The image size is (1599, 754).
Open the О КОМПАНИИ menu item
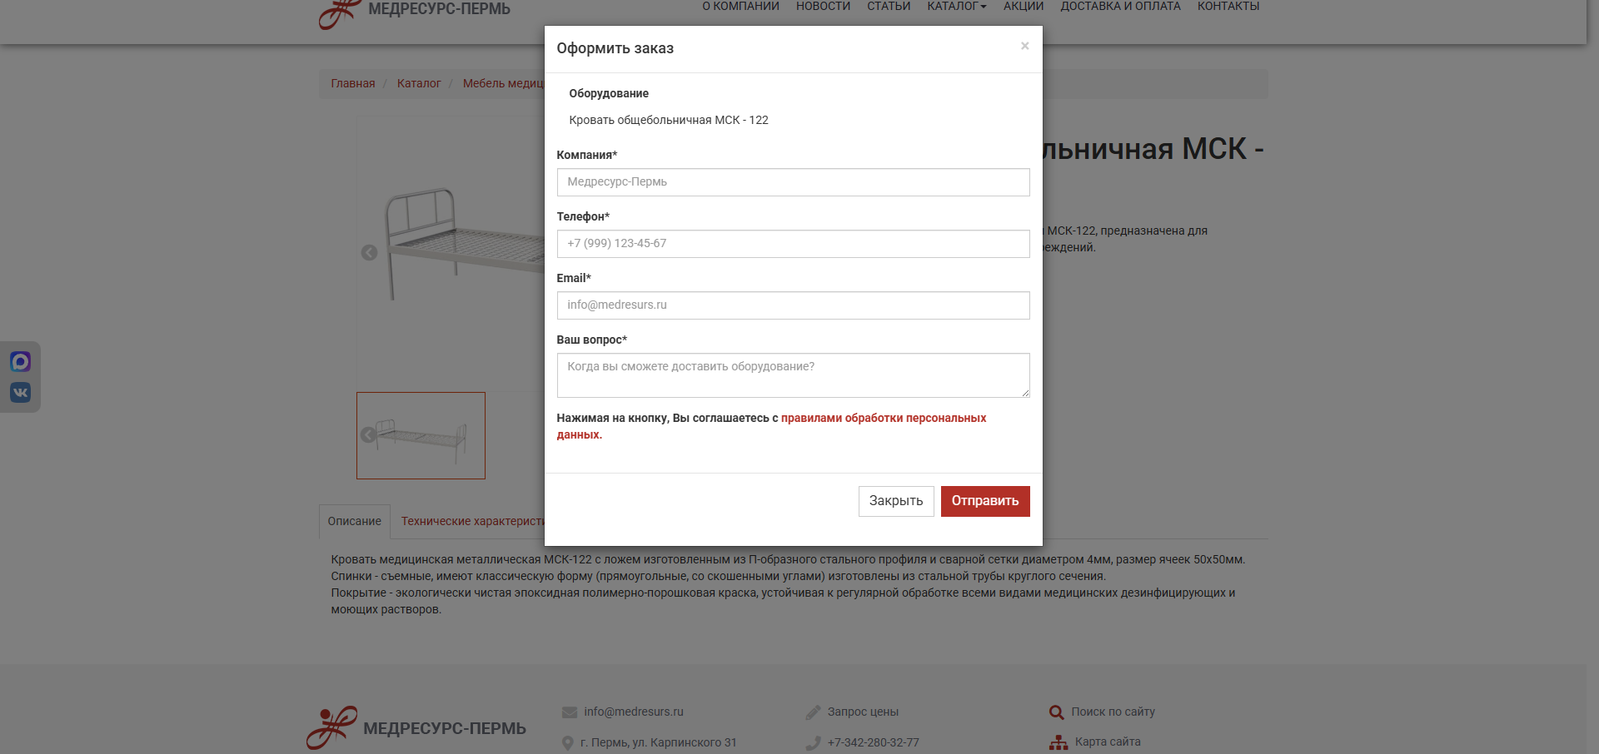[740, 7]
